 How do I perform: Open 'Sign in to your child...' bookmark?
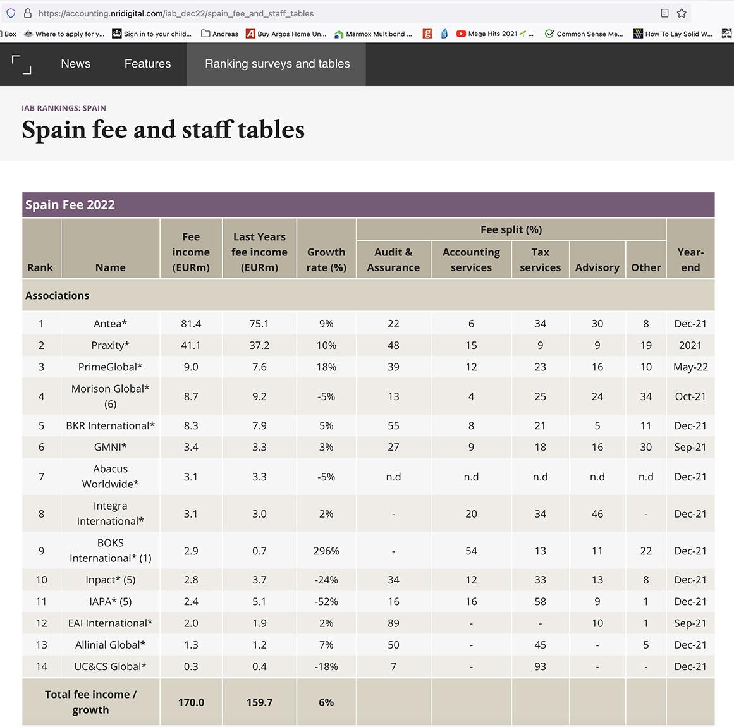pos(152,34)
